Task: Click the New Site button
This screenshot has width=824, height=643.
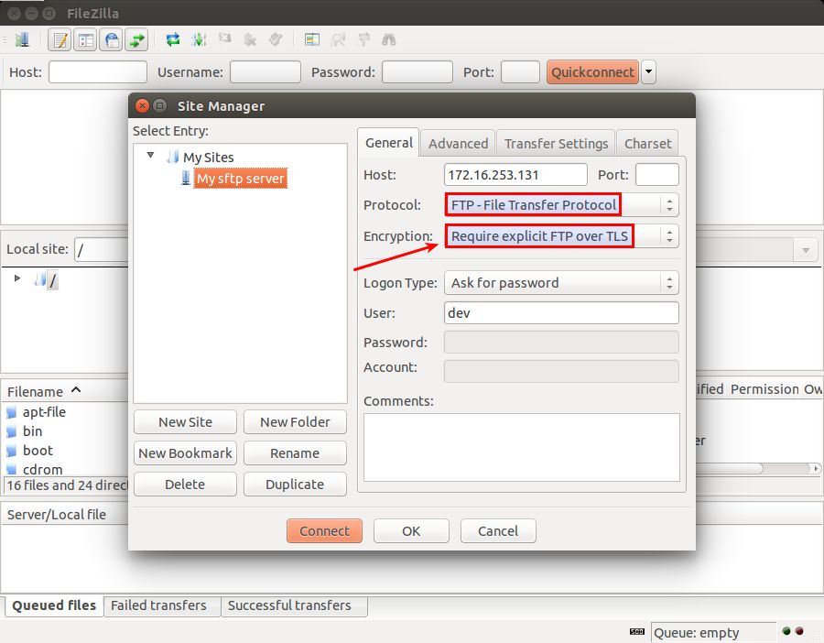Action: (x=186, y=422)
